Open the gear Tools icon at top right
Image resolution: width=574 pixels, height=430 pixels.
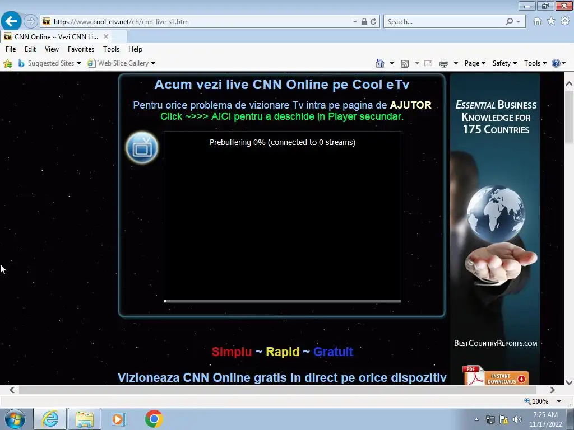click(565, 21)
